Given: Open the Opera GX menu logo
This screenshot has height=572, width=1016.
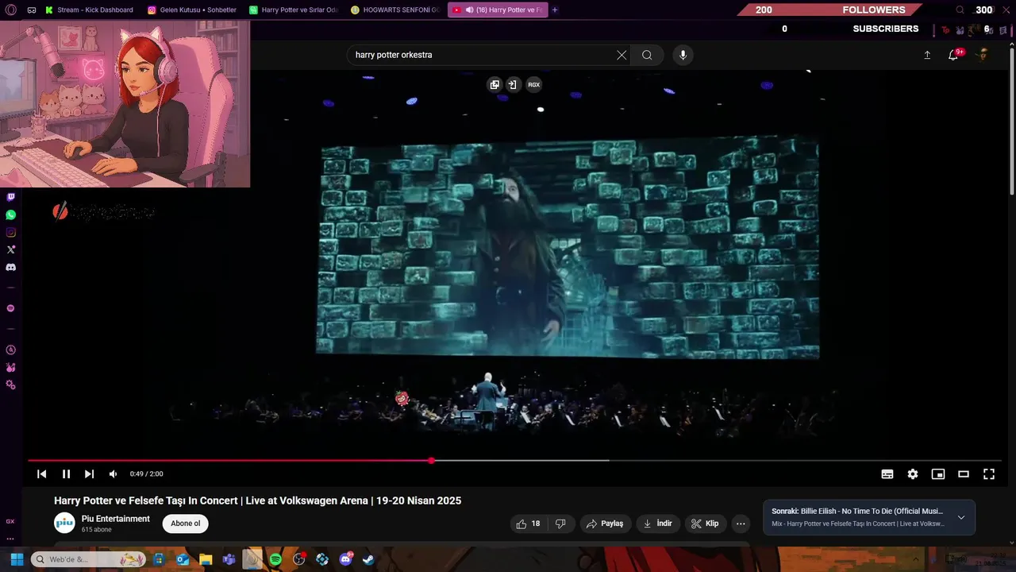Looking at the screenshot, I should click(x=10, y=10).
